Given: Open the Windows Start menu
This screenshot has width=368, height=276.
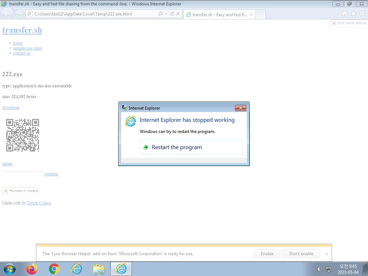Looking at the screenshot, I should 10,269.
